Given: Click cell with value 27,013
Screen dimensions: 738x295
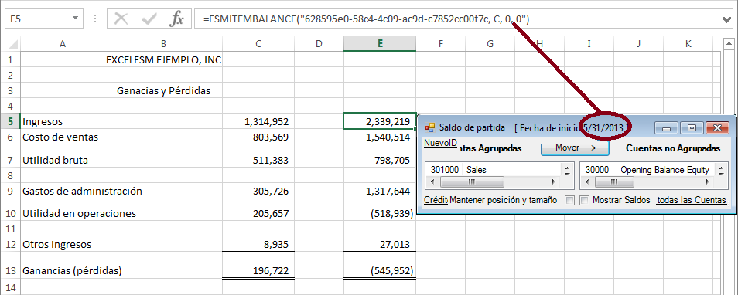Looking at the screenshot, I should coord(380,244).
